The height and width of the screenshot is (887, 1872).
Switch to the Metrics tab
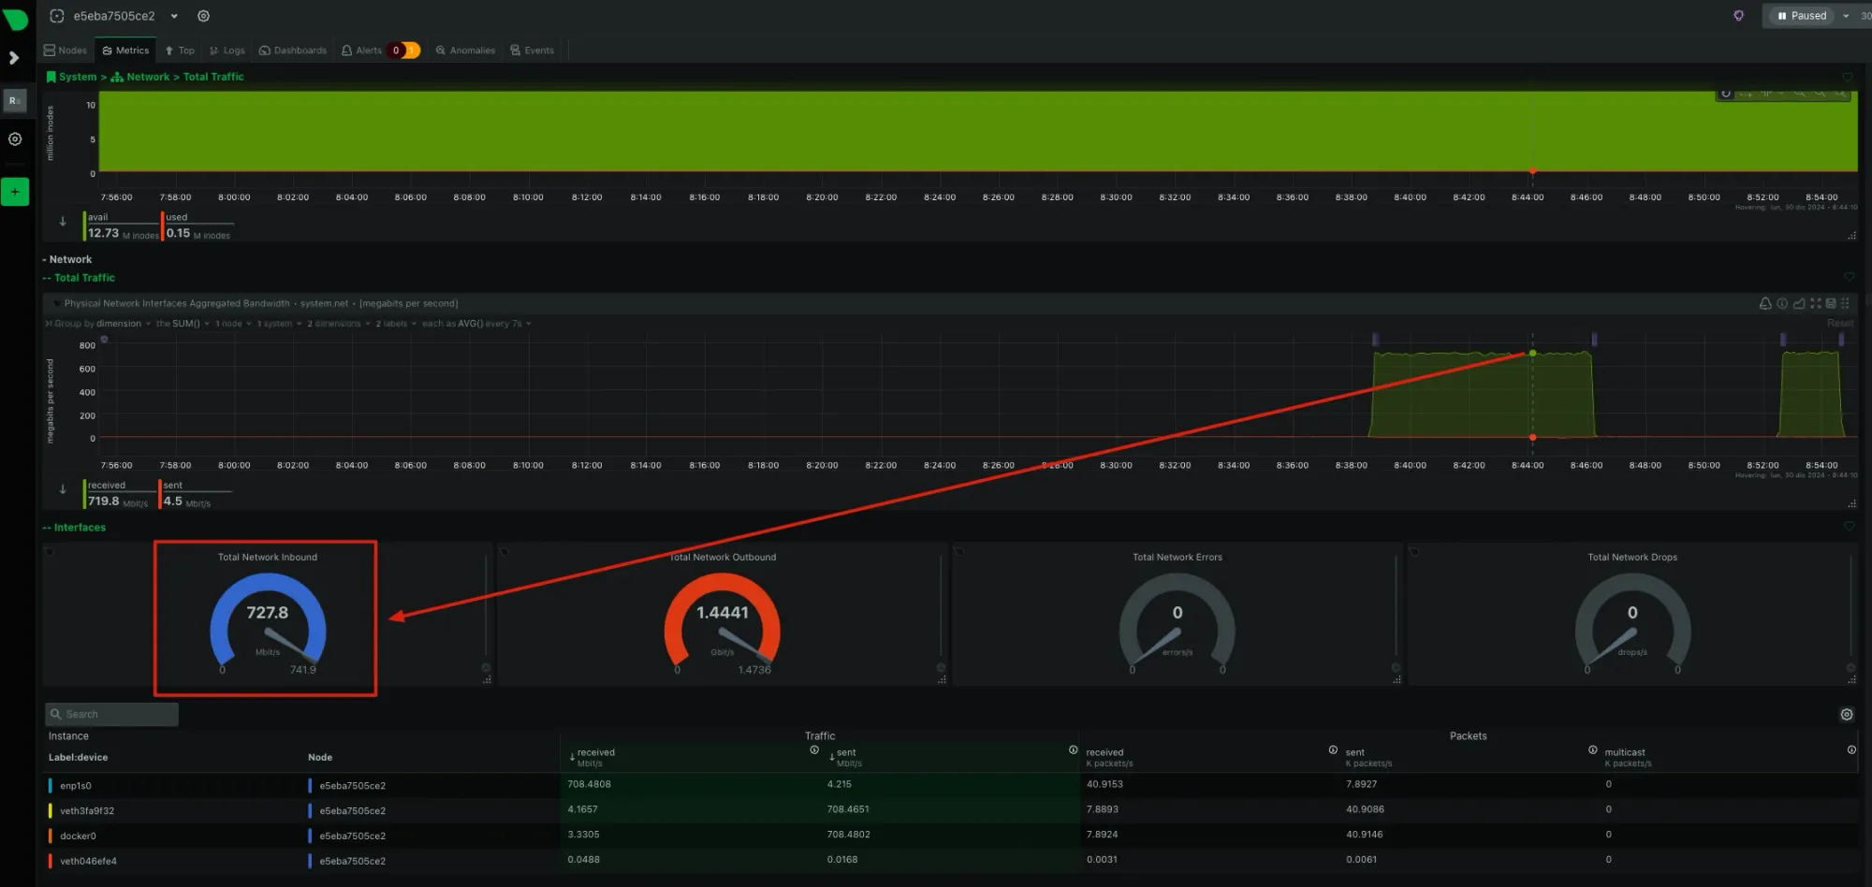tap(125, 51)
